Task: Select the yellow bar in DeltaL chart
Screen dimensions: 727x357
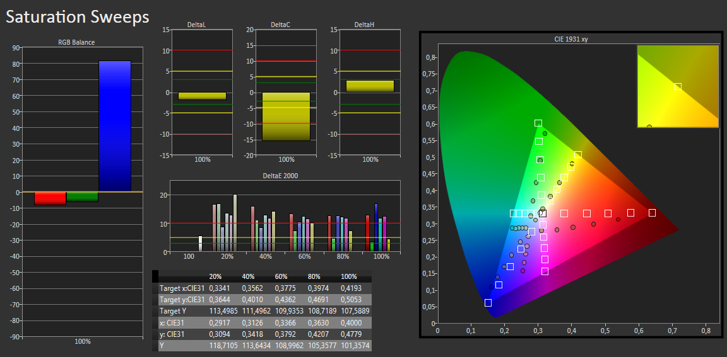Action: (x=202, y=96)
